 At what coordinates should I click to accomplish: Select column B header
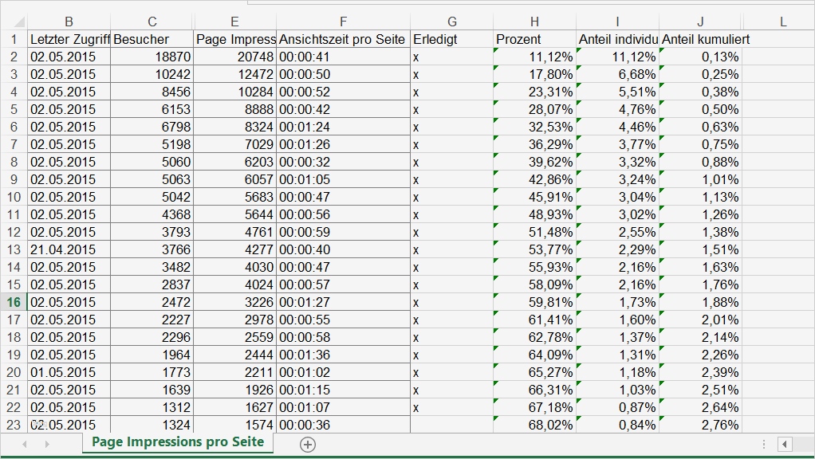coord(69,22)
